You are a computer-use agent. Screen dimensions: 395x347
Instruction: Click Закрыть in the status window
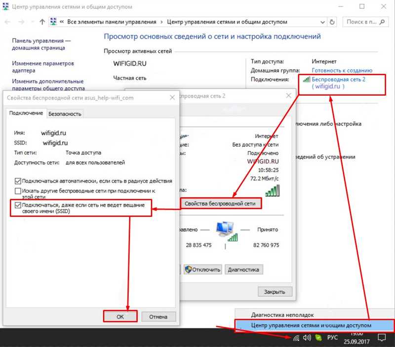tap(275, 292)
